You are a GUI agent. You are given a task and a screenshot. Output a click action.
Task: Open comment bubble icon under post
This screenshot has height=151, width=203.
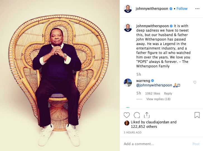point(137,115)
